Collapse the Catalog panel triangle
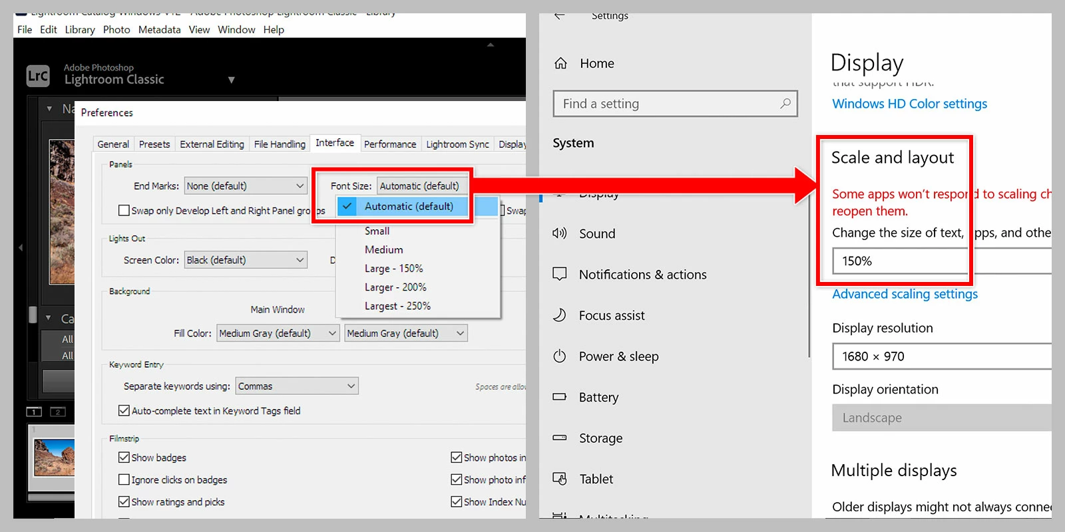 coord(49,318)
